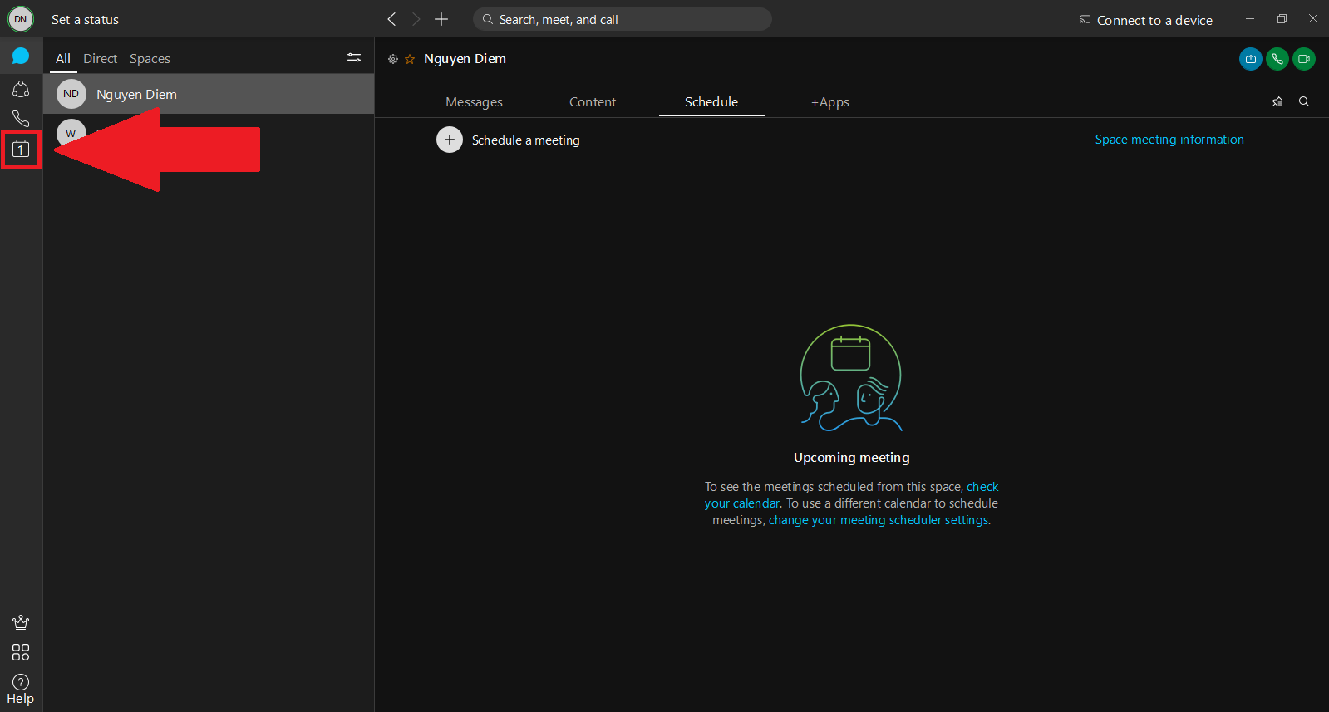Select the Direct filter tab

[x=100, y=59]
